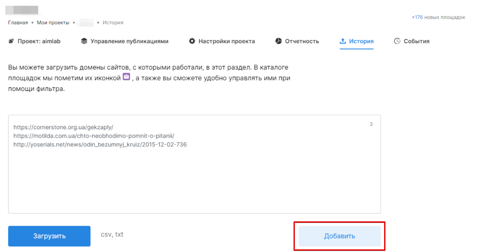
Task: Click the highlighted Добавить button
Action: [339, 236]
